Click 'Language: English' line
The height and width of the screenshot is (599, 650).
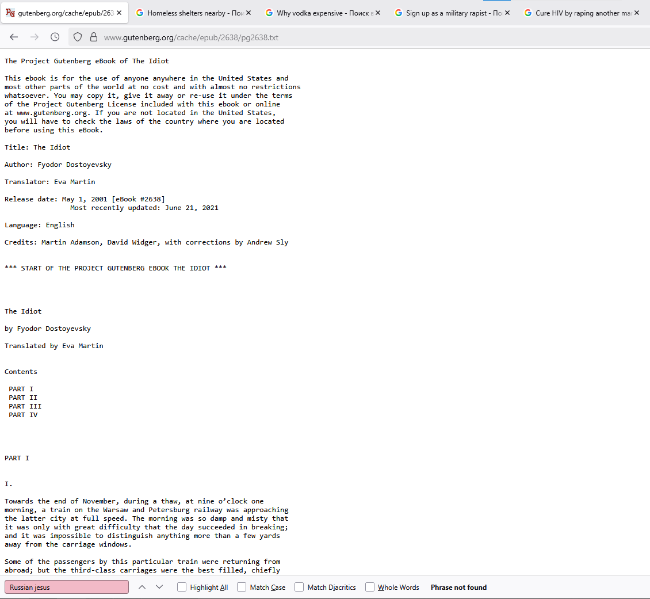[x=39, y=224]
